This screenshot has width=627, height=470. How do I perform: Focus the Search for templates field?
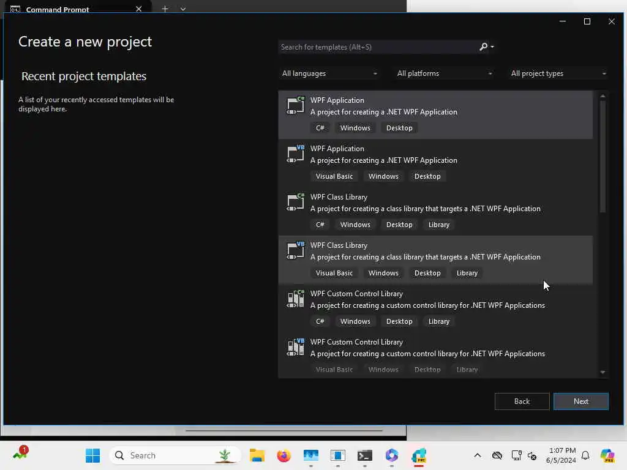point(378,47)
